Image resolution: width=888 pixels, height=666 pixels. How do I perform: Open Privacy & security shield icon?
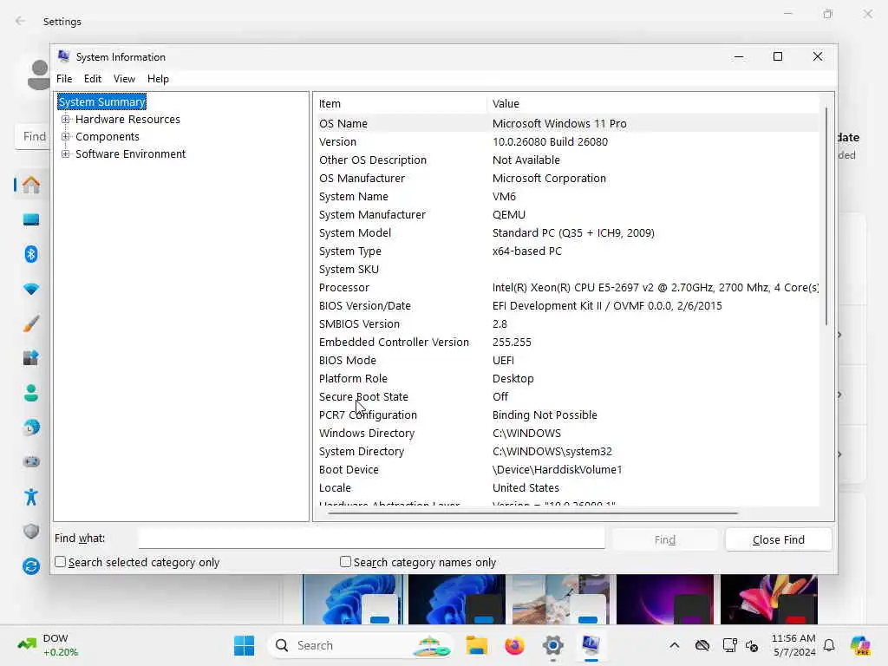point(31,532)
